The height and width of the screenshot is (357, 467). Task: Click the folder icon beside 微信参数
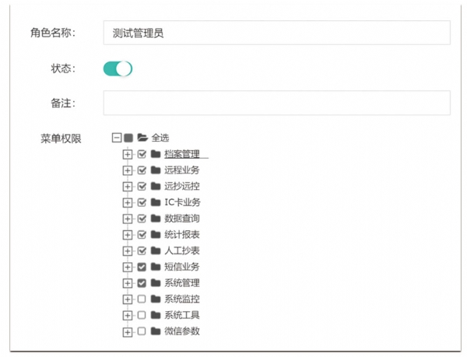click(x=156, y=331)
